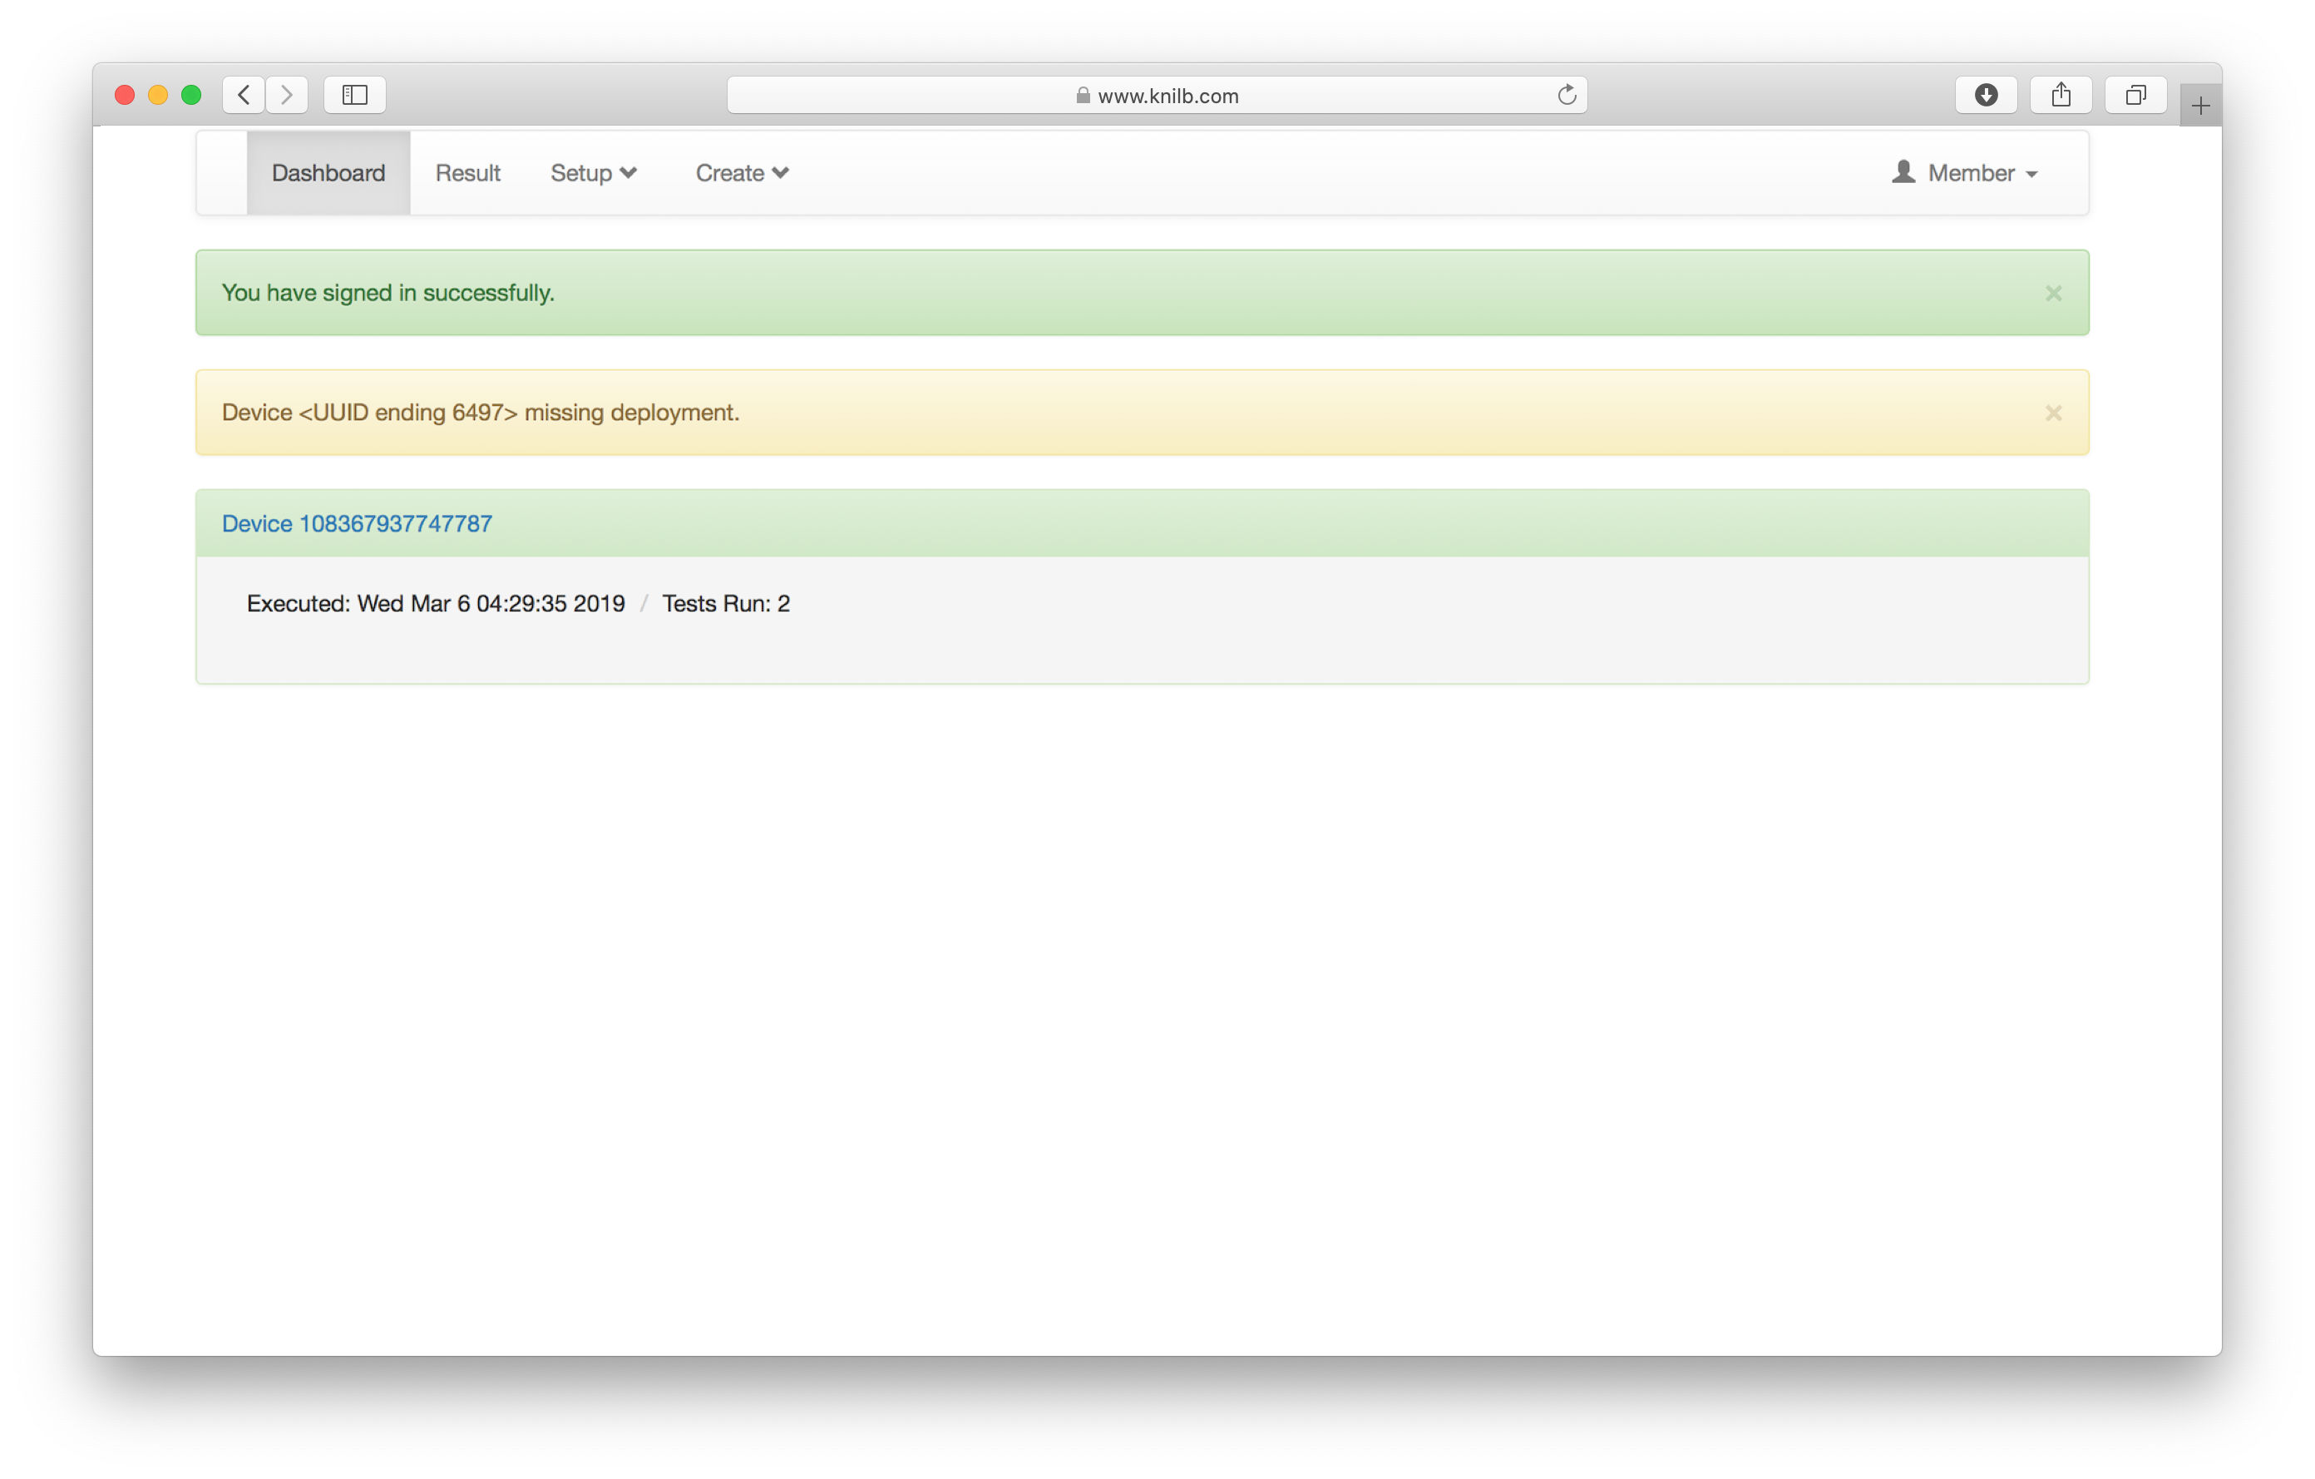The height and width of the screenshot is (1479, 2315).
Task: Show all tabs overview icon
Action: point(2135,94)
